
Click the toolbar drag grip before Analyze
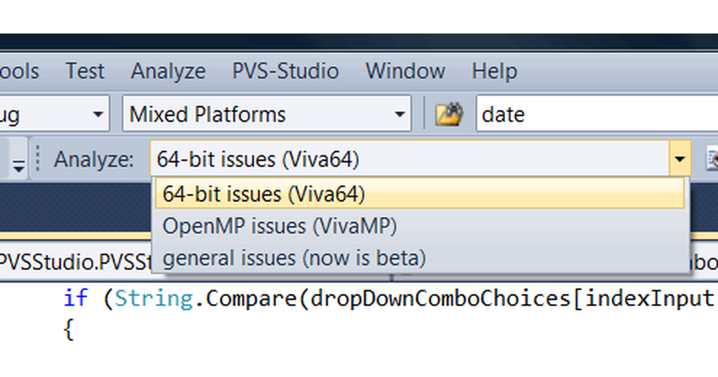tap(39, 159)
